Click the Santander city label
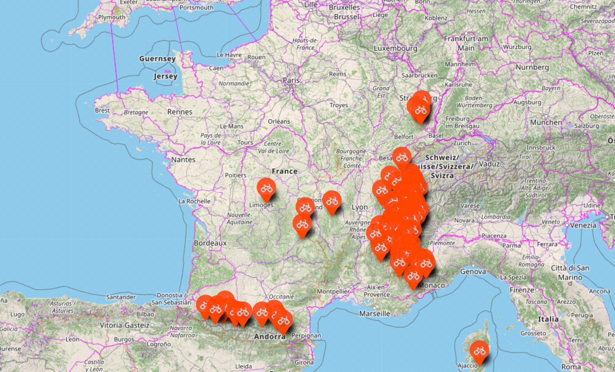The image size is (615, 372). click(121, 297)
